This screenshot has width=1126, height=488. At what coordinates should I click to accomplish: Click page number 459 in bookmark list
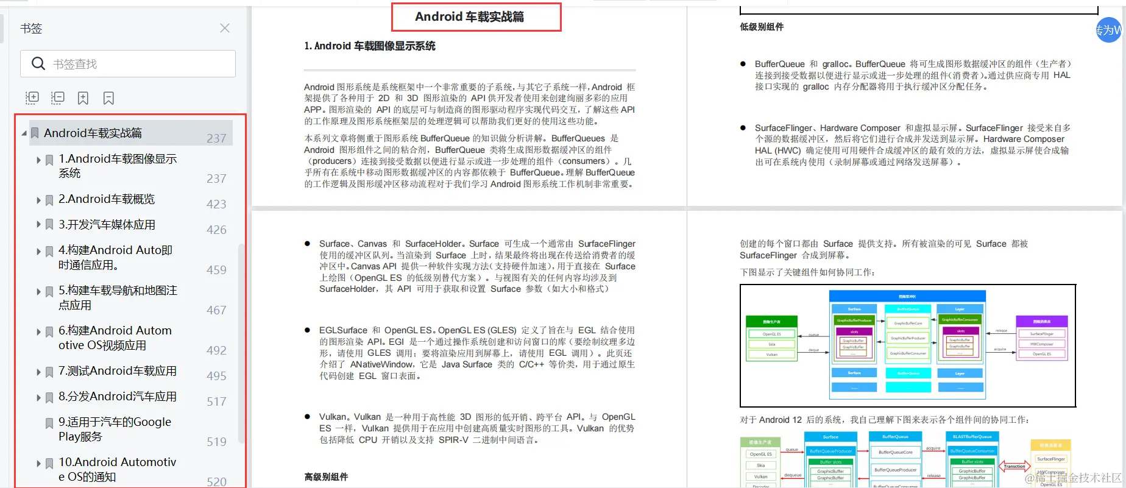pyautogui.click(x=216, y=270)
